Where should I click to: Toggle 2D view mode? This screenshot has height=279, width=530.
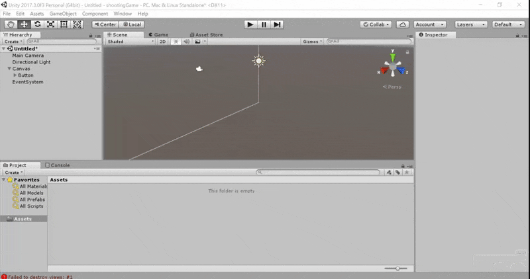[162, 42]
